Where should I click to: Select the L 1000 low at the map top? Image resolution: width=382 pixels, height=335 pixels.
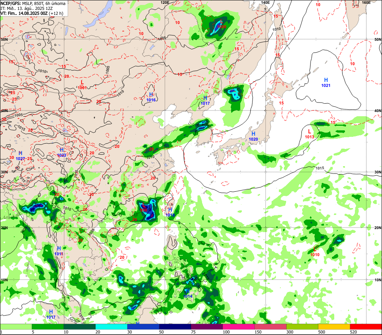(222, 24)
